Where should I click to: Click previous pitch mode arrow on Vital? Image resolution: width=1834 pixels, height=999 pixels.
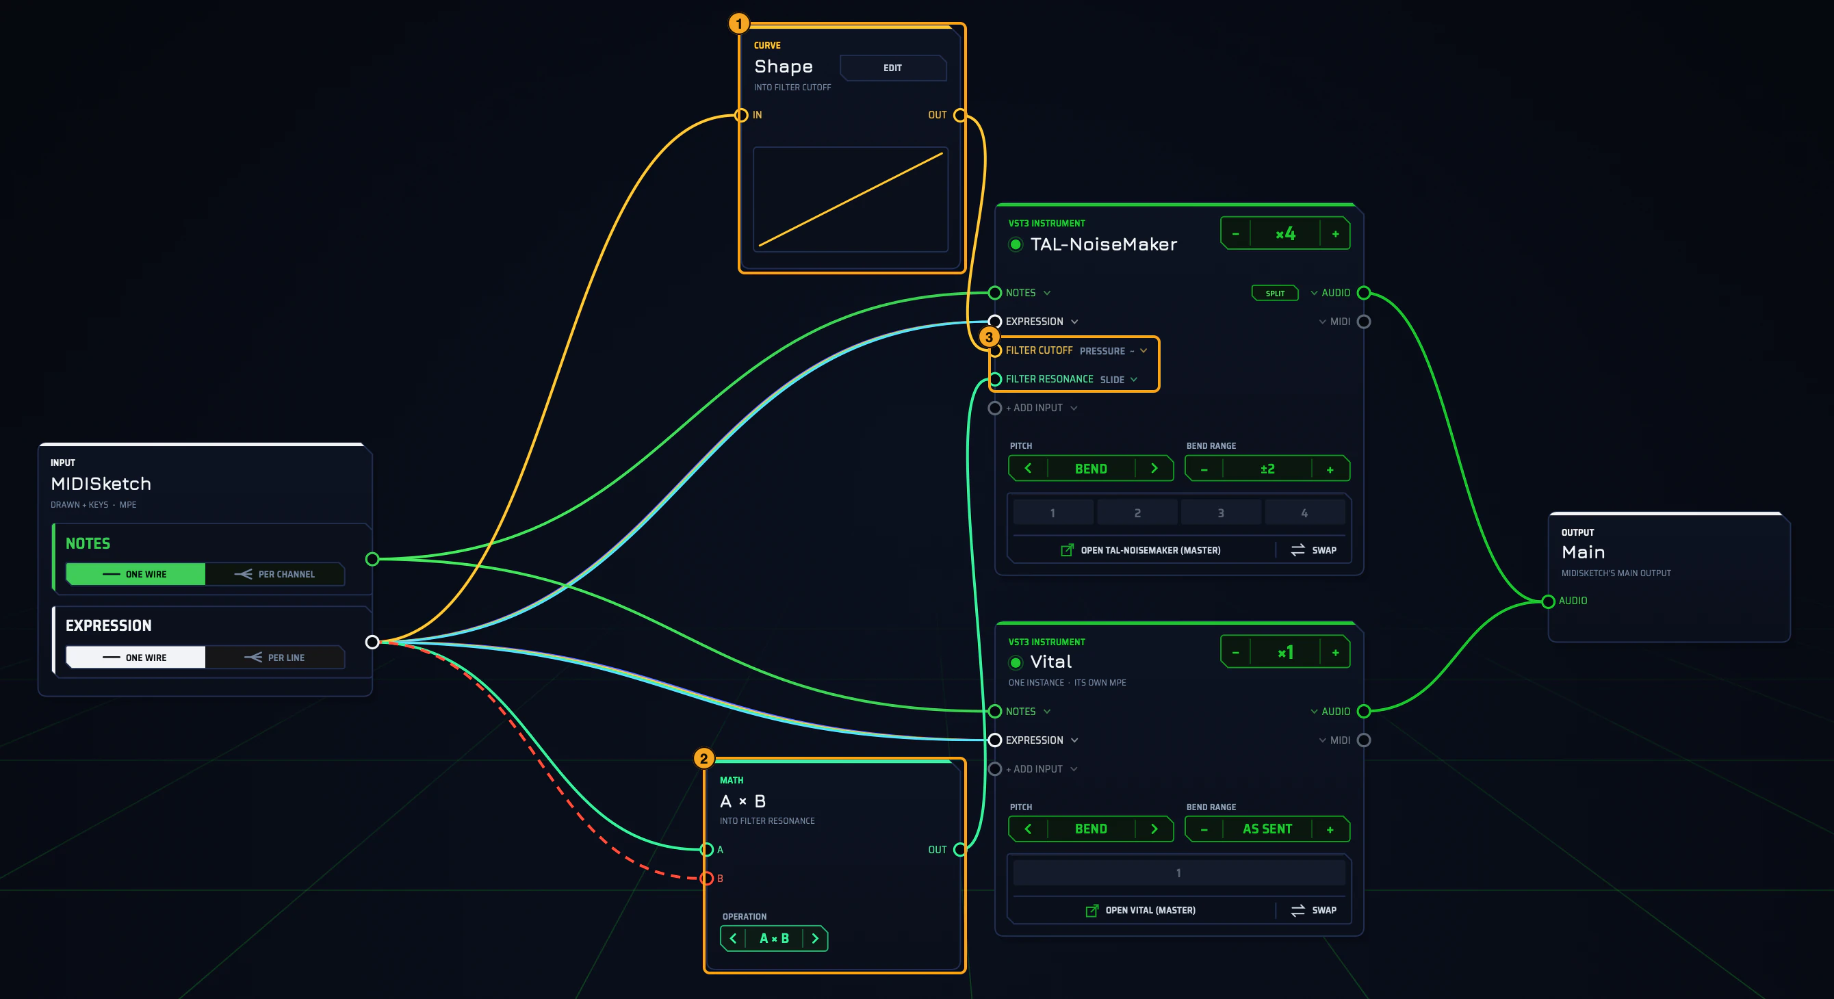tap(1027, 829)
